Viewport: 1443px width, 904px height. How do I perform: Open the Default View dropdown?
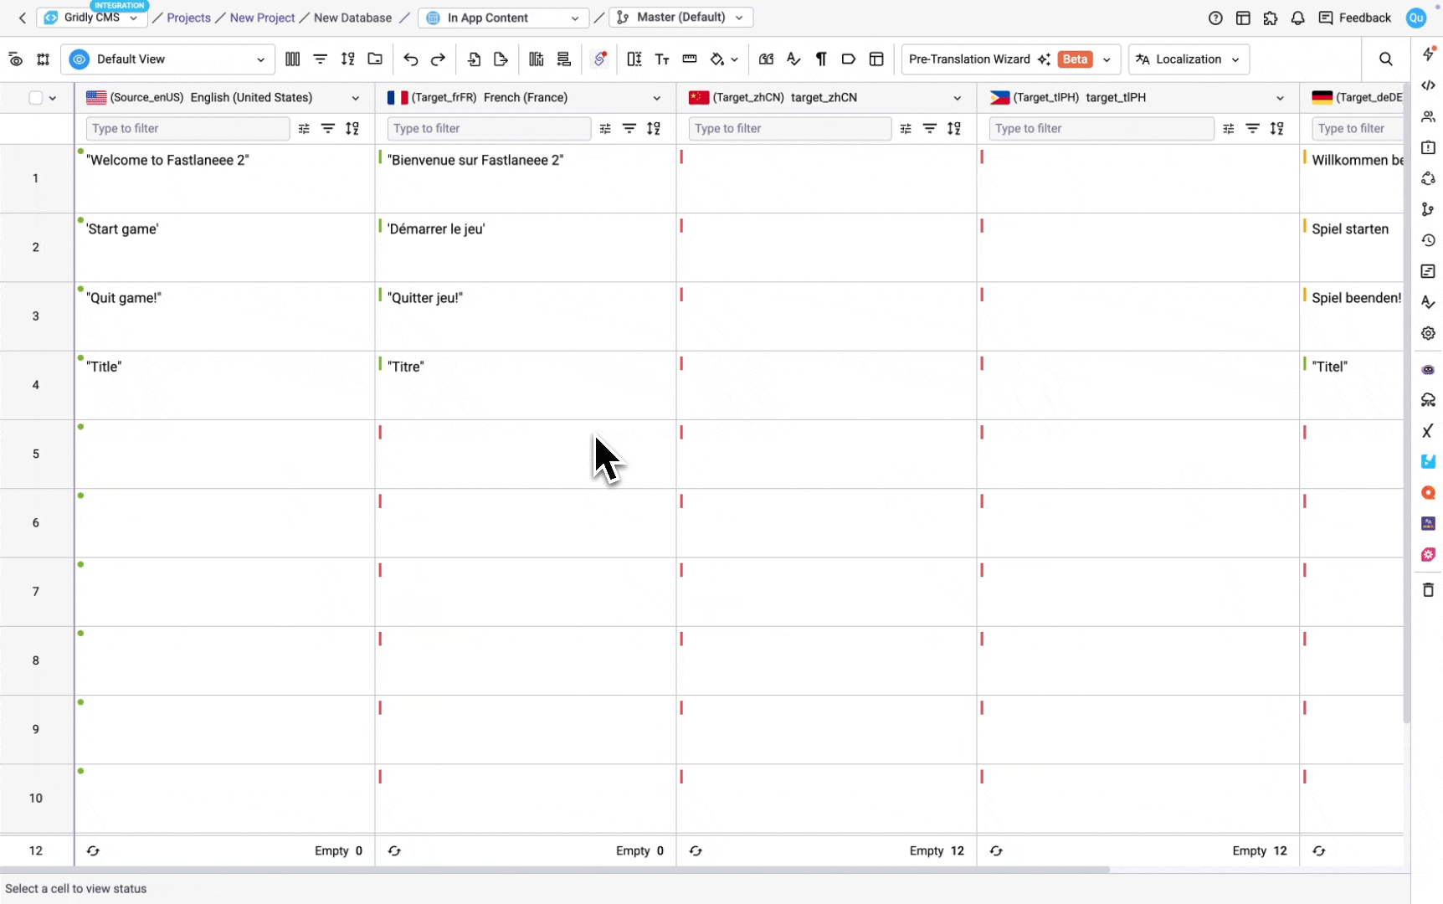(167, 59)
